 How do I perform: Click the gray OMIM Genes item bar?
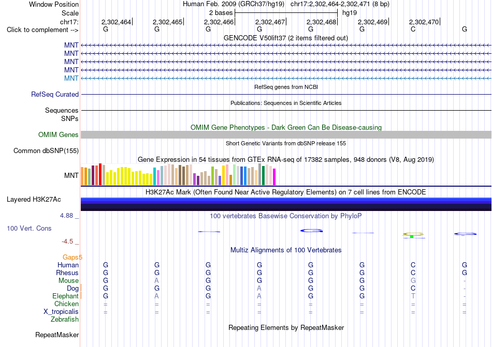pos(286,134)
